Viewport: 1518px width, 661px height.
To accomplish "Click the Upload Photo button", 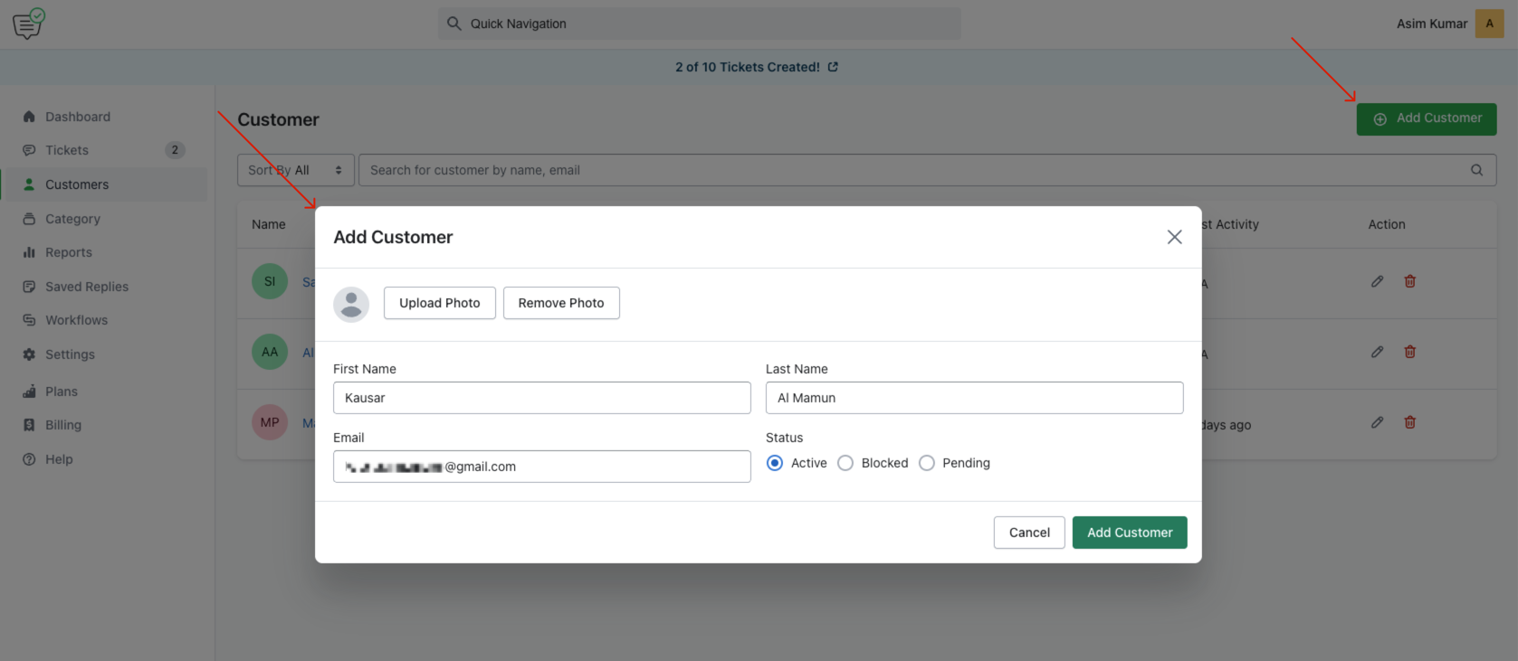I will [x=440, y=303].
